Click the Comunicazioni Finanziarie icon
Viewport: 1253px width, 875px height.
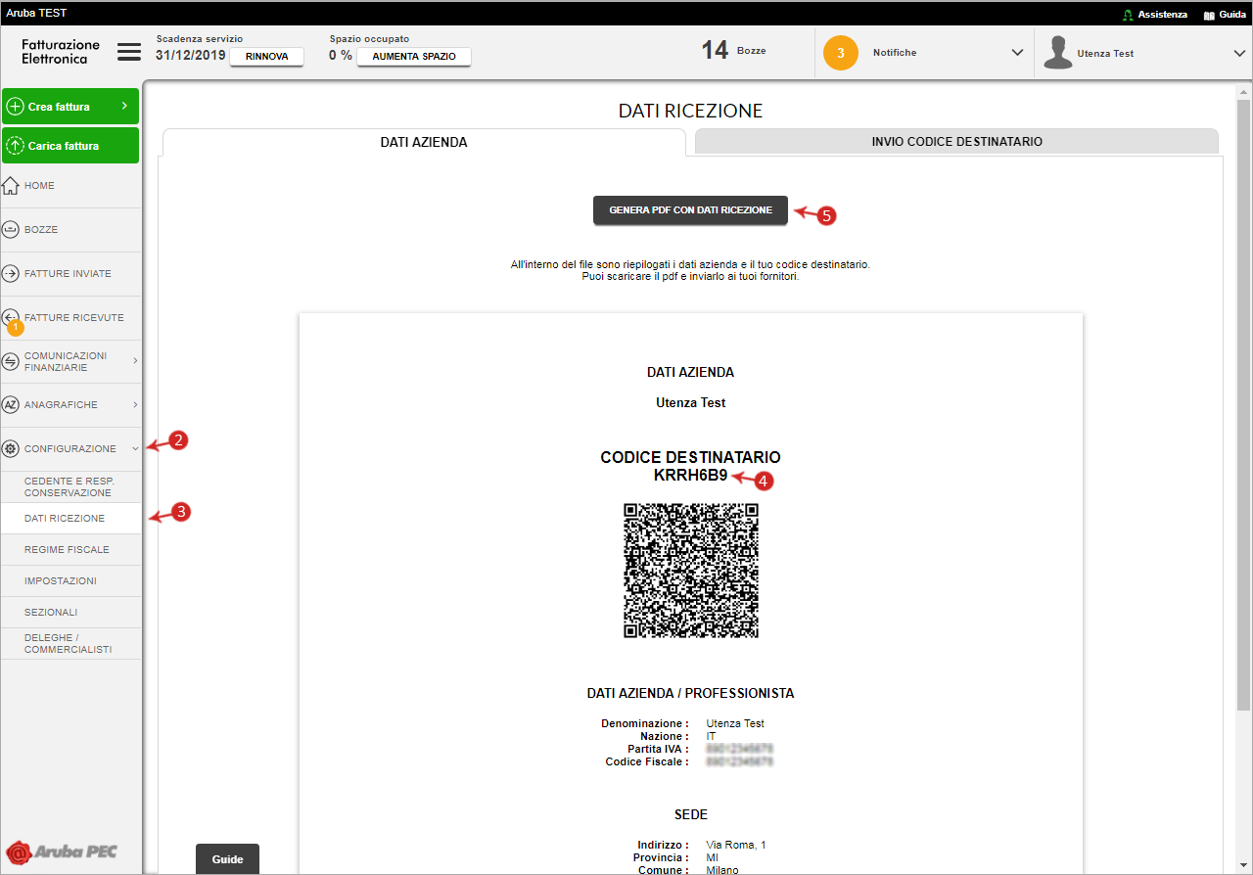pos(11,361)
